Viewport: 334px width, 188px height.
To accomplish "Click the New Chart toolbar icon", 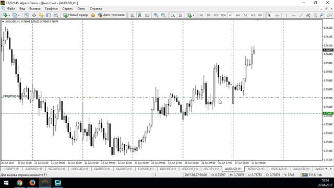I will [5, 15].
